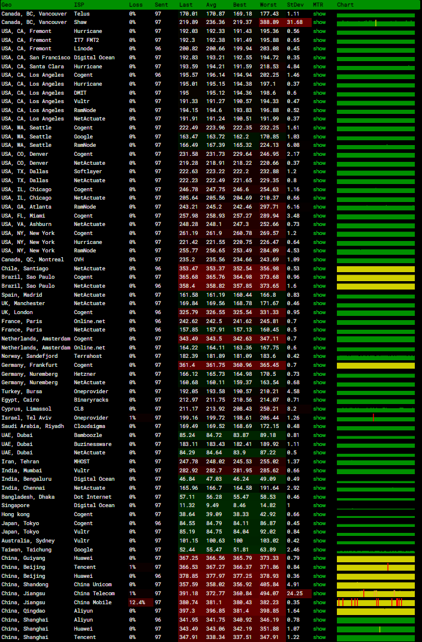Show MTR for Vancouver Telus

click(319, 13)
